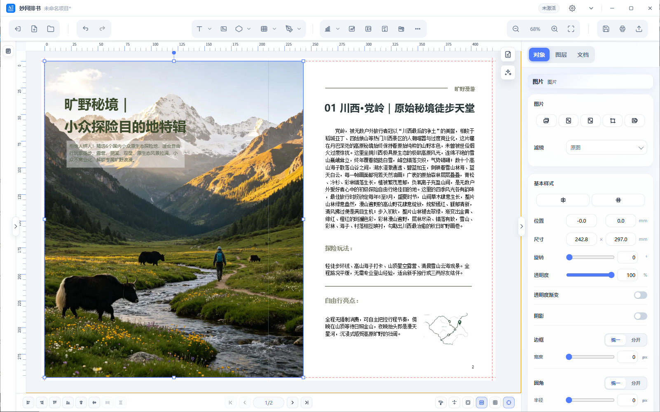Insert a table using the grid icon
The image size is (660, 412).
(x=264, y=29)
